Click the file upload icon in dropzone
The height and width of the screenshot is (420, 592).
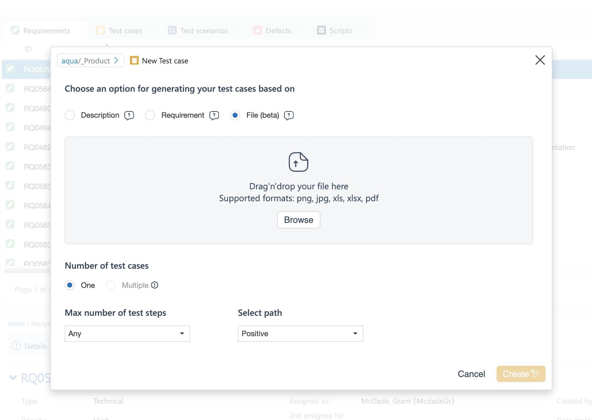[298, 162]
